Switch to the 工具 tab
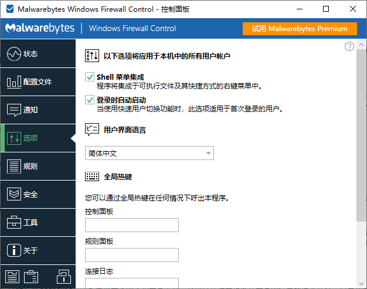The width and height of the screenshot is (367, 289). coord(38,222)
